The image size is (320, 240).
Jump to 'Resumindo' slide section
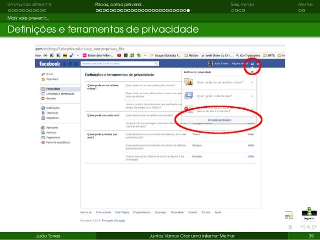pyautogui.click(x=242, y=5)
